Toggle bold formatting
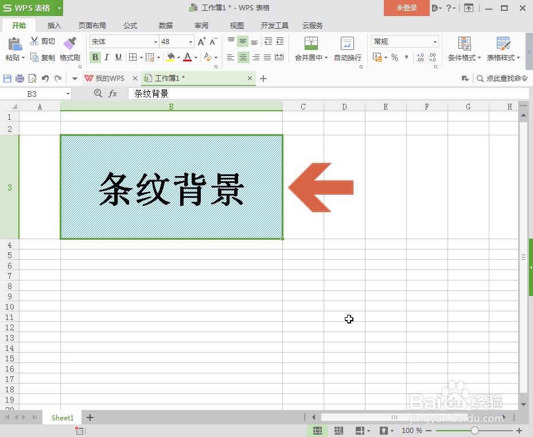The height and width of the screenshot is (437, 533). pos(95,57)
